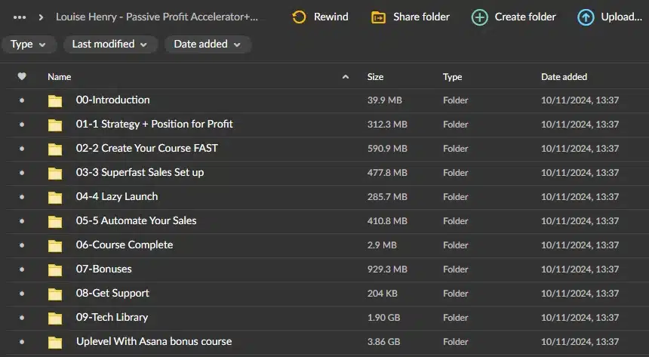Click folder icon for 03-3 Superfast Sales Set up
The height and width of the screenshot is (357, 649).
(55, 173)
